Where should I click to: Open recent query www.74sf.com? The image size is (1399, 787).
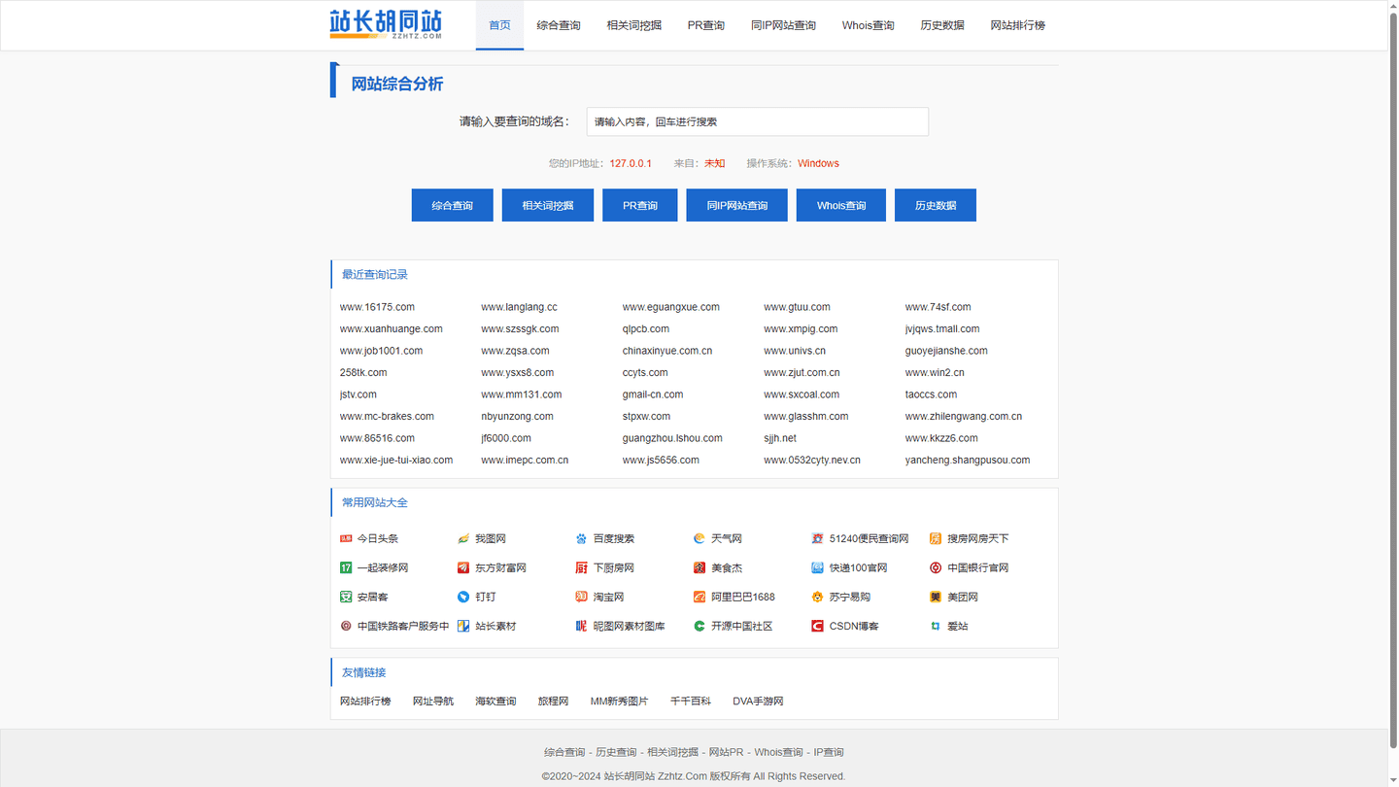[938, 307]
